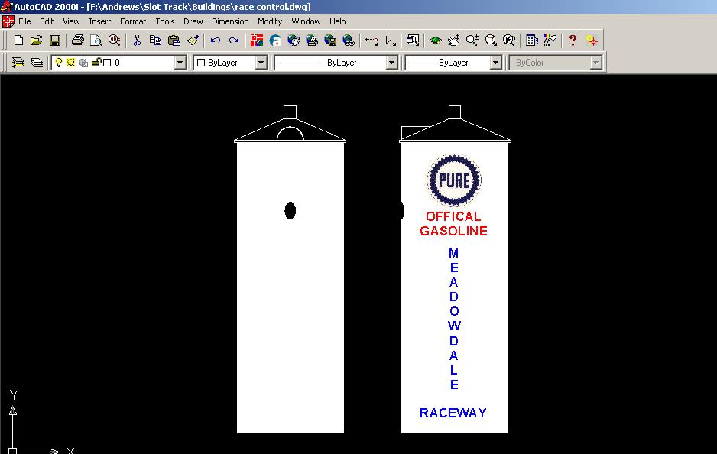Open the Format menu

pos(133,21)
